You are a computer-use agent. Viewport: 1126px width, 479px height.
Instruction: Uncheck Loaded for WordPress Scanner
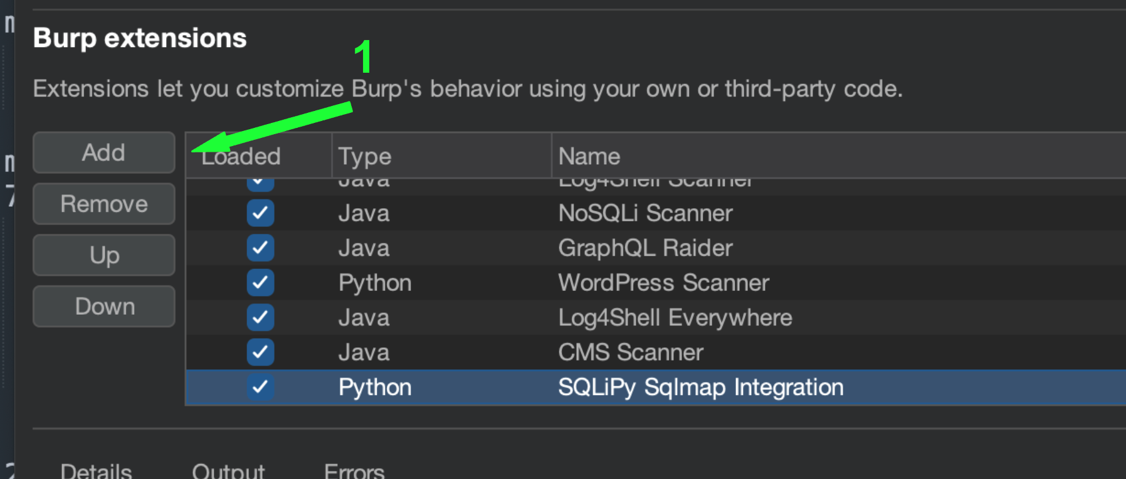pyautogui.click(x=260, y=283)
